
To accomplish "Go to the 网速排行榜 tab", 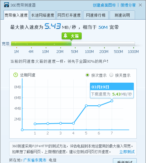I will tap(96, 15).
